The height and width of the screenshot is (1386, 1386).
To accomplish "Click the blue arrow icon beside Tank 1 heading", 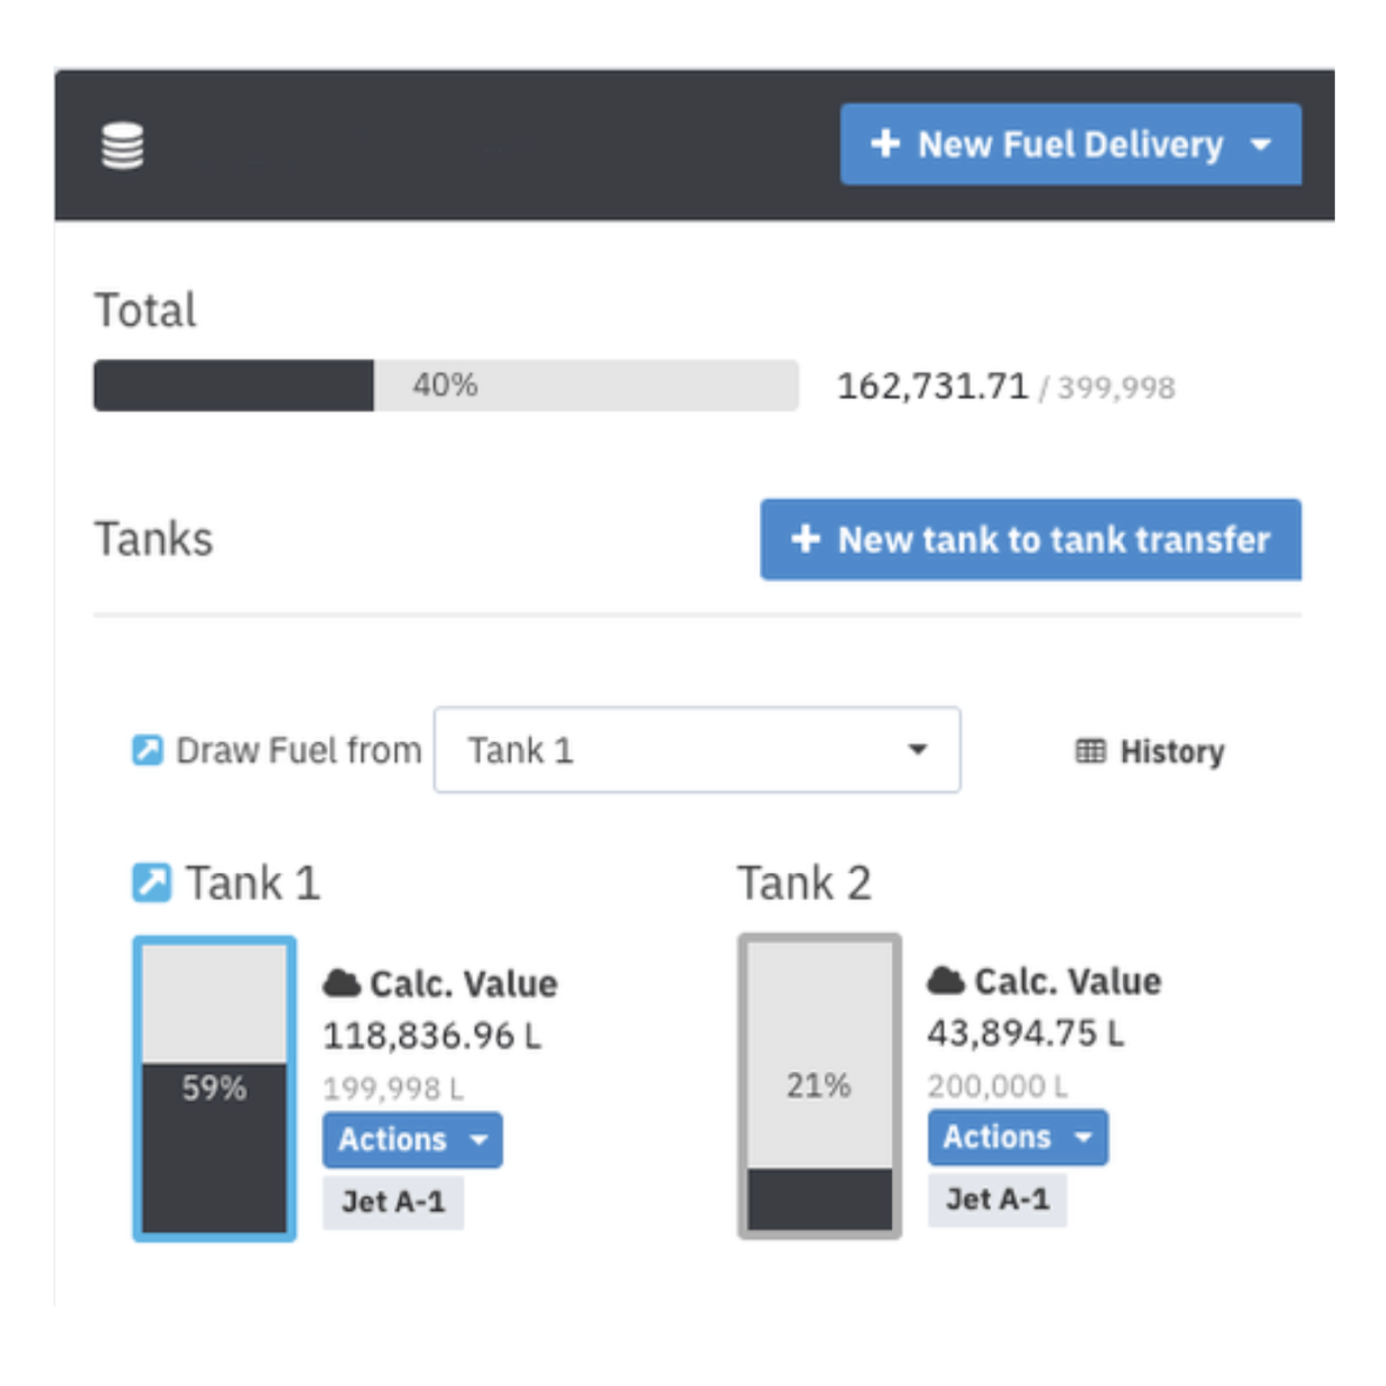I will point(152,881).
